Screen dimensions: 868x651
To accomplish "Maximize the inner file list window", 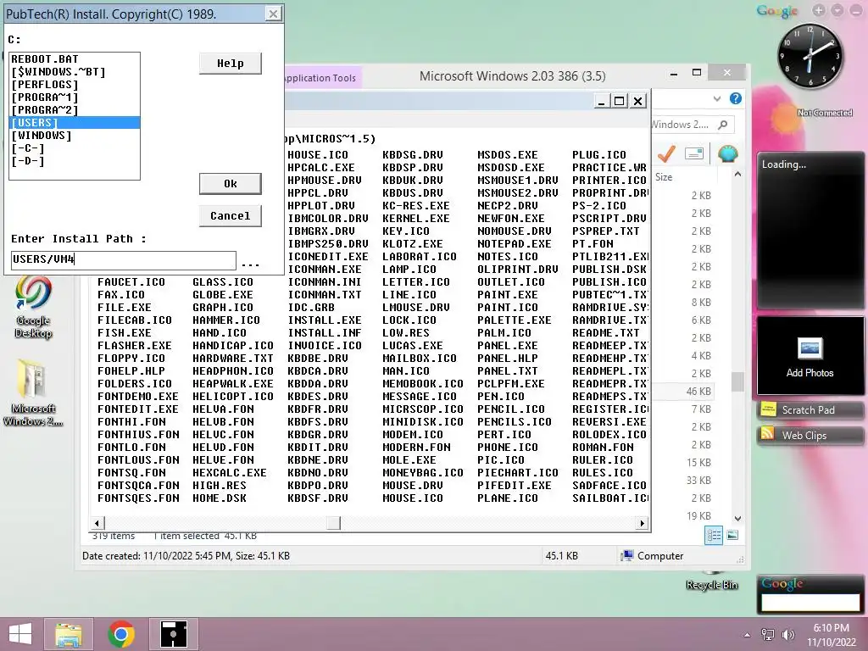I will [619, 101].
